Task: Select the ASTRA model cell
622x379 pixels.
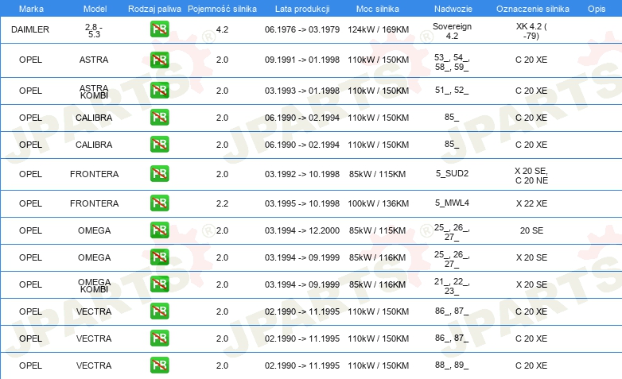Action: (x=94, y=60)
